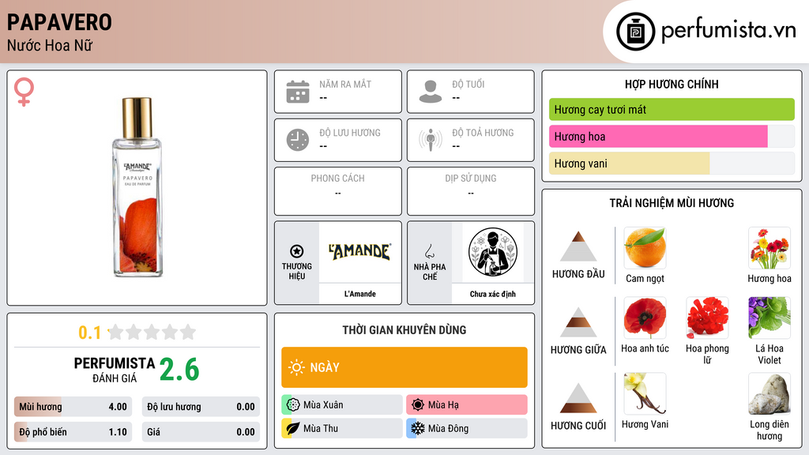The height and width of the screenshot is (455, 809).
Task: Click the Hương cuối pyramid icon
Action: 578,398
